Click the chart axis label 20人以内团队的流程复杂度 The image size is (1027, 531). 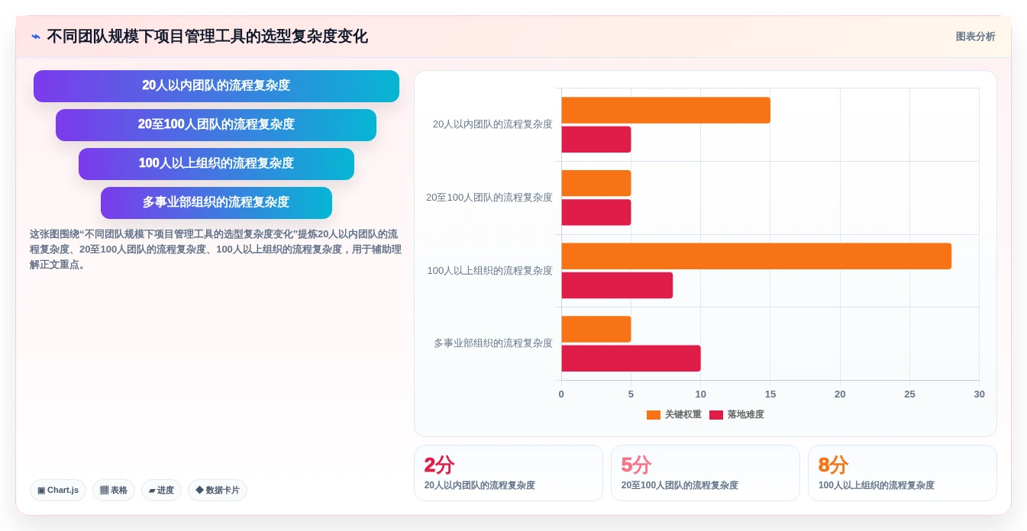(x=493, y=124)
